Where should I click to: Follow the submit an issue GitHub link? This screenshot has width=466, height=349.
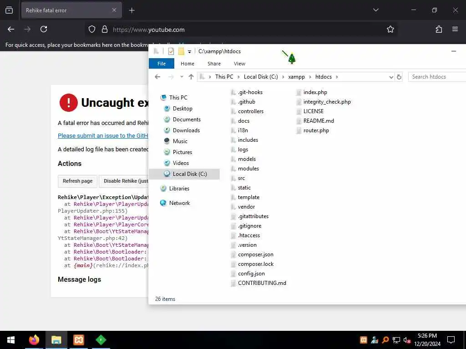click(103, 135)
